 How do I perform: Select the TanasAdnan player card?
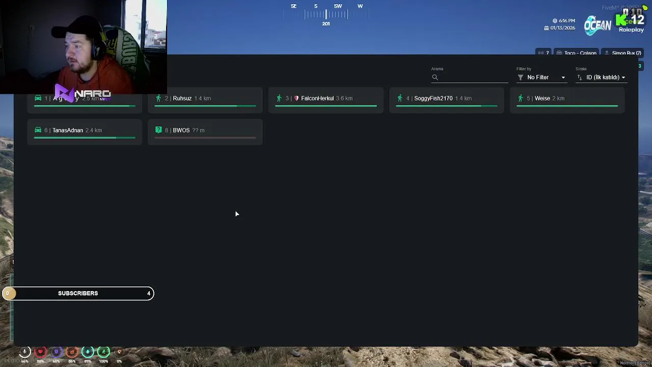[85, 132]
